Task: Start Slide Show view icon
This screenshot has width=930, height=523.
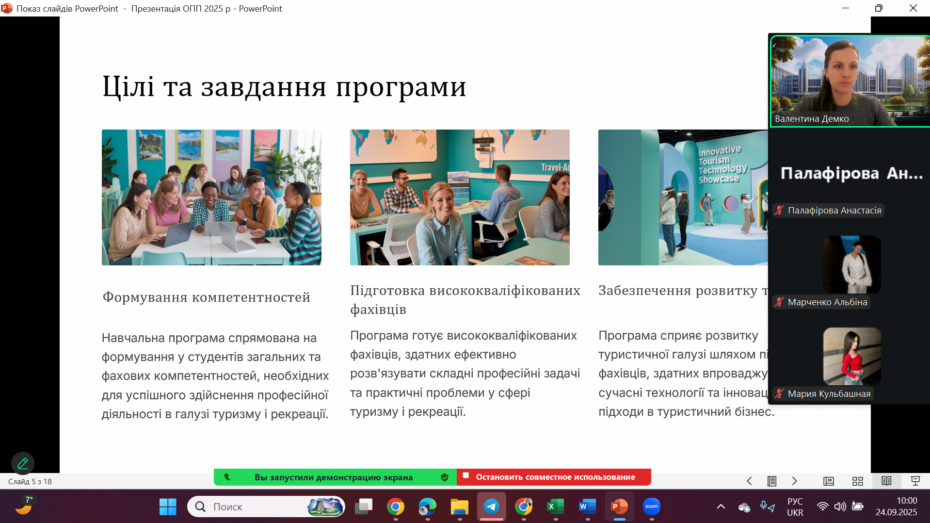Action: click(915, 481)
